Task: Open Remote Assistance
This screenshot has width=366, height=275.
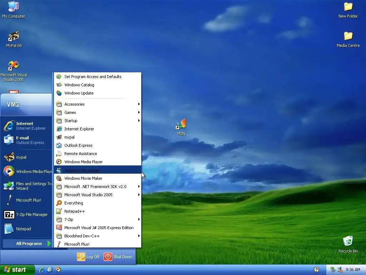Action: [98, 154]
